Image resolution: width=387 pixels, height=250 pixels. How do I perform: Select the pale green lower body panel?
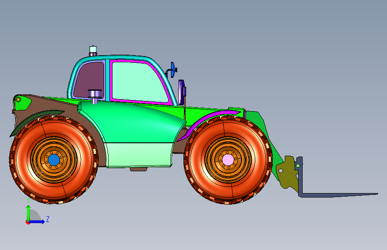click(139, 155)
